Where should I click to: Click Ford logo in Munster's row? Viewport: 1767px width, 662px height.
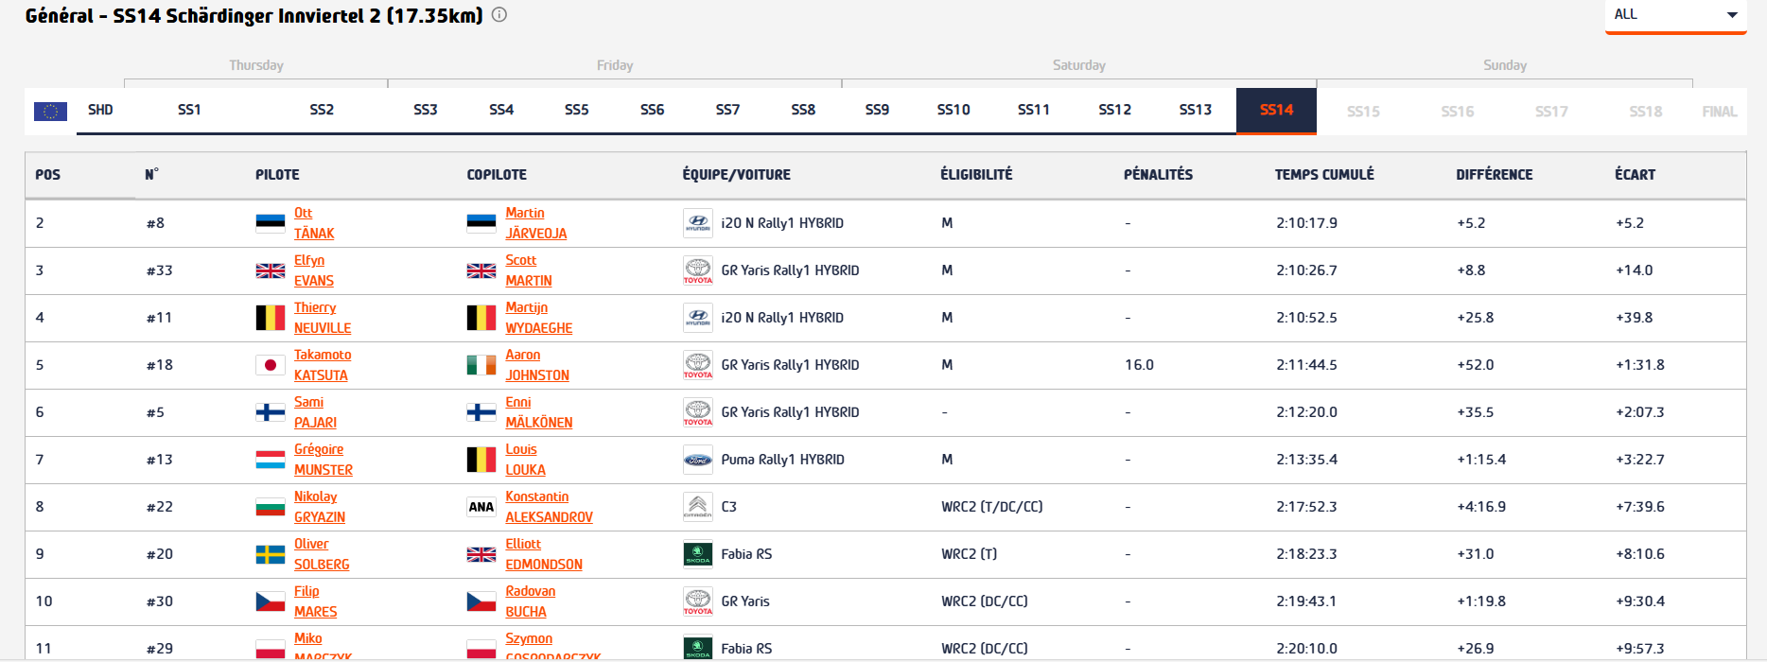click(x=698, y=460)
